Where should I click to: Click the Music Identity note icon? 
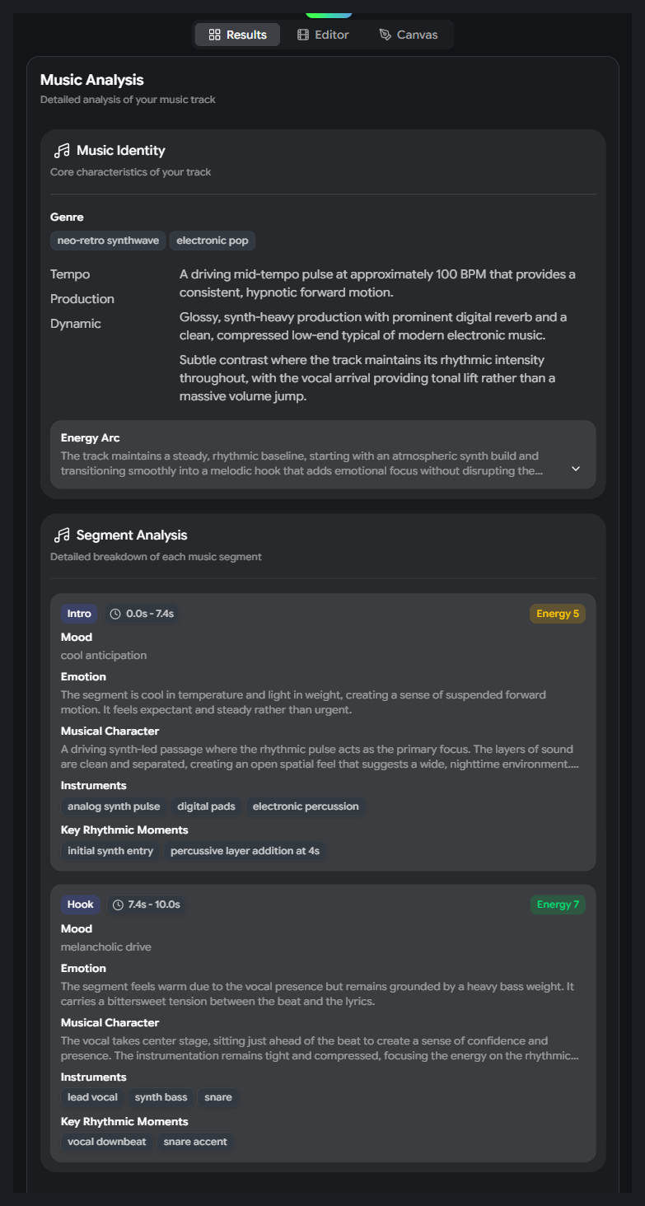pyautogui.click(x=62, y=151)
